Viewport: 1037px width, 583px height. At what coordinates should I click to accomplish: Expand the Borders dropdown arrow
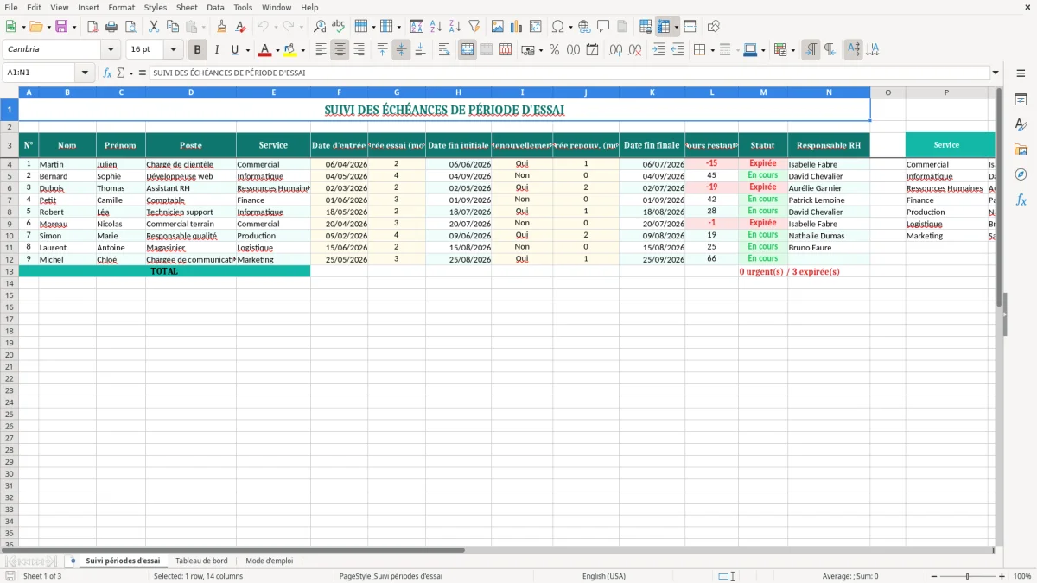(714, 50)
